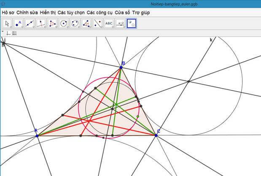The width and height of the screenshot is (261, 176).
Task: Select blue vertex point B
Action: (x=121, y=68)
